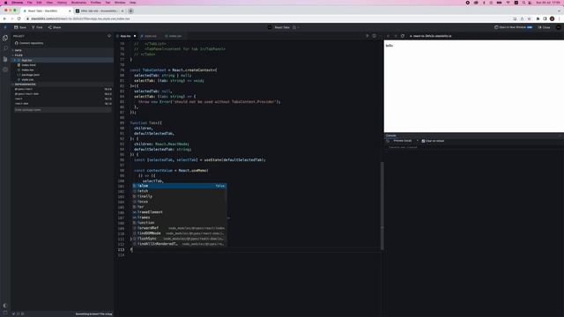564x317 pixels.
Task: Click the Fork button in the toolbar
Action: point(37,27)
